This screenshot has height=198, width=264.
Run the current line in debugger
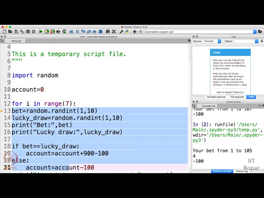[77, 31]
